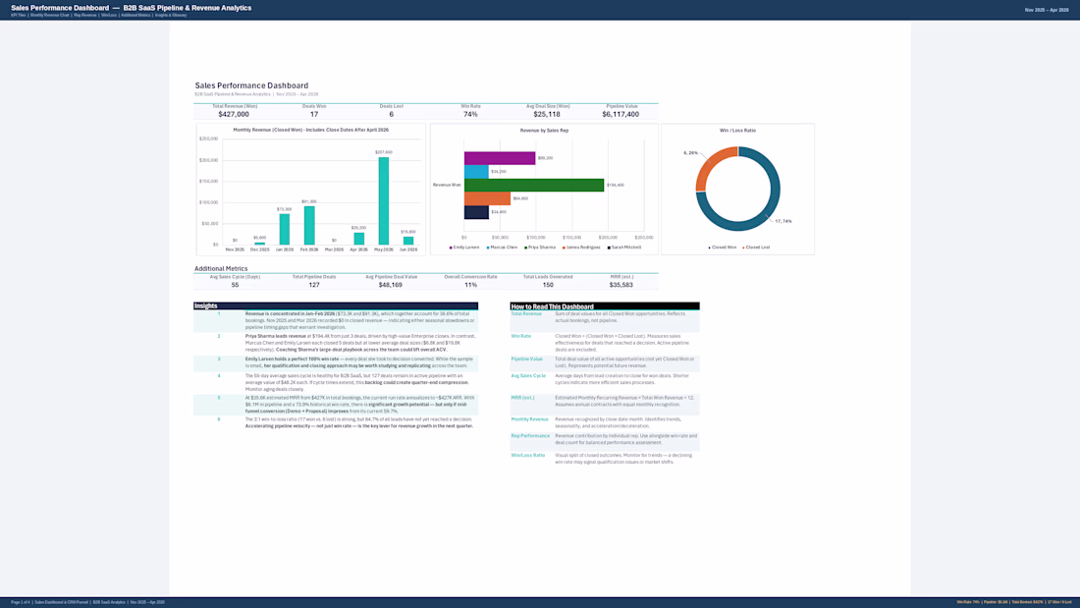The height and width of the screenshot is (608, 1080).
Task: Click the 17, 74% donut data label
Action: (x=783, y=221)
